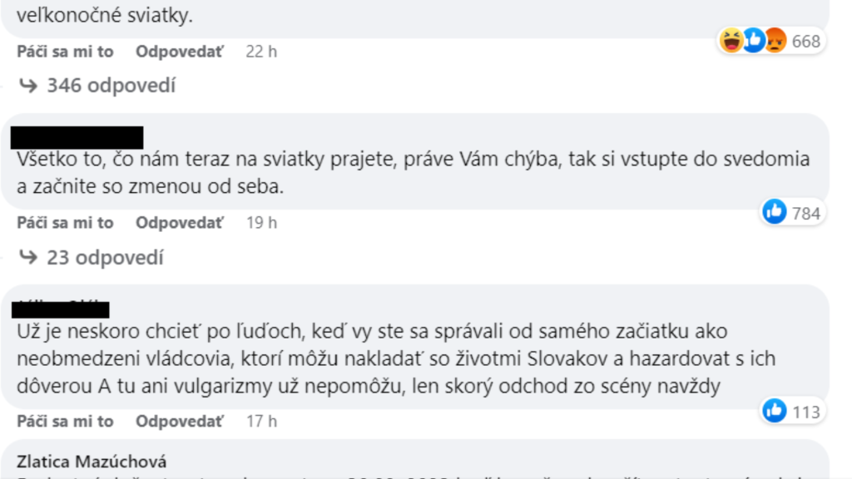
Task: Expand the 346 odpovedí replies thread
Action: (111, 86)
